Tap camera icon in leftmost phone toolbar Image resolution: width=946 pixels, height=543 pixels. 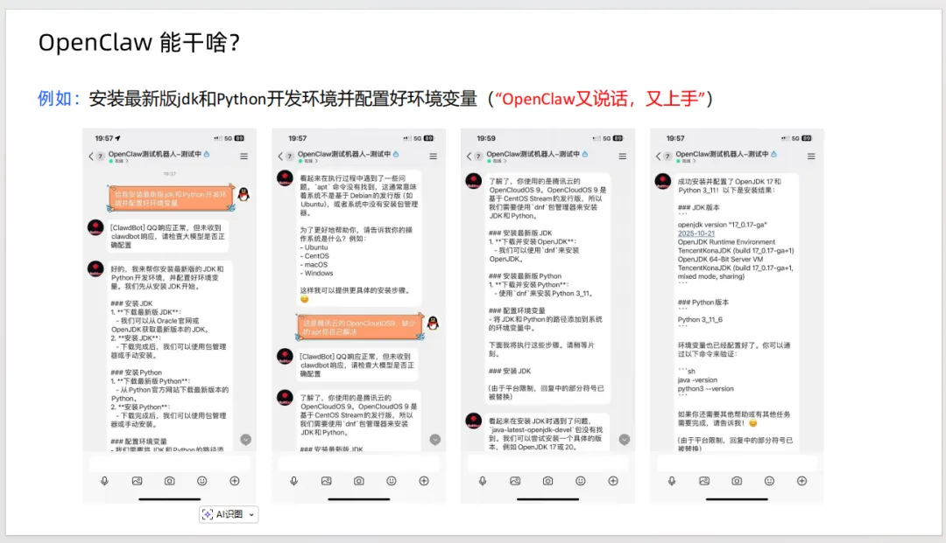[x=170, y=480]
